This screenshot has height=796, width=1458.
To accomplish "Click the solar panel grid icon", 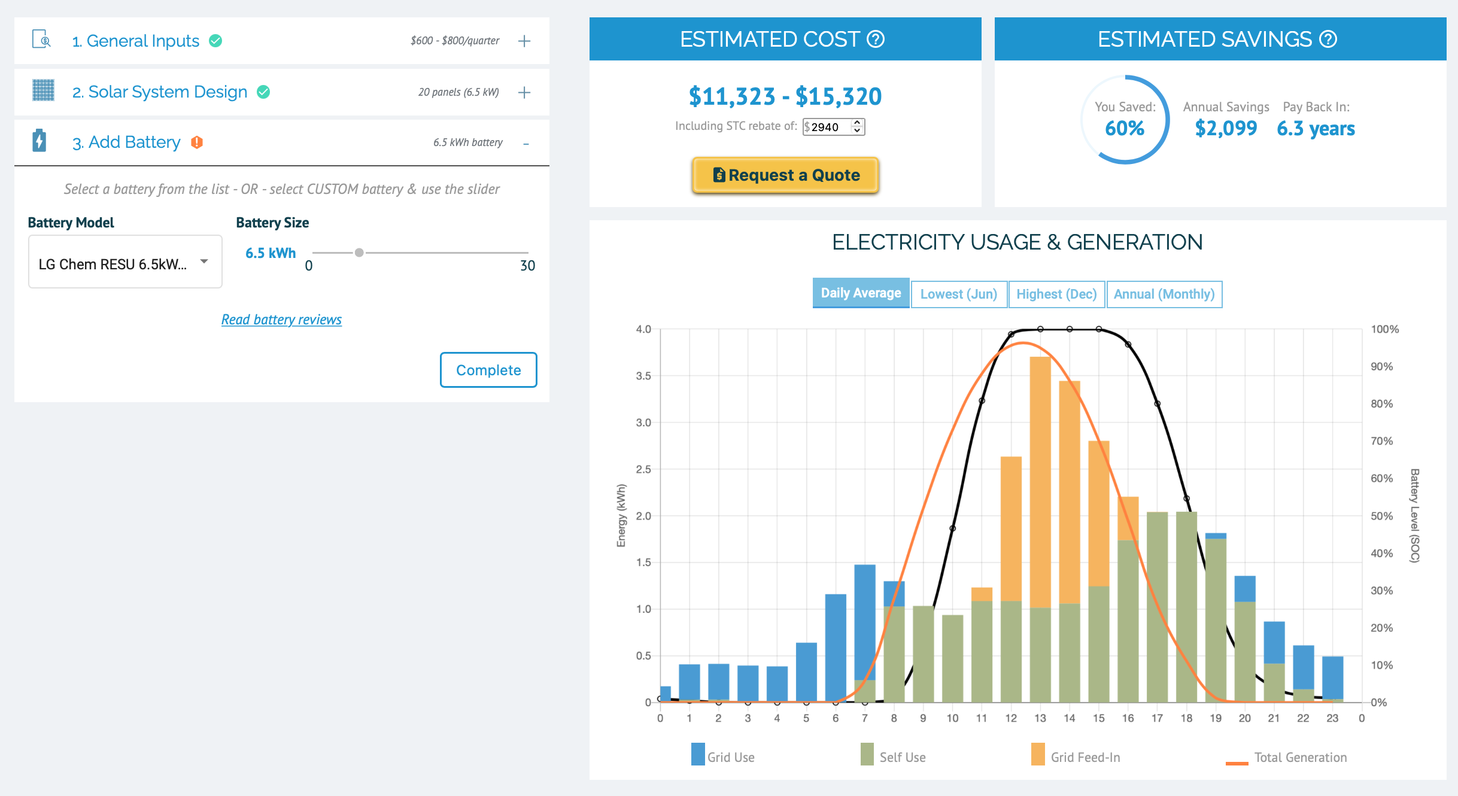I will click(43, 91).
